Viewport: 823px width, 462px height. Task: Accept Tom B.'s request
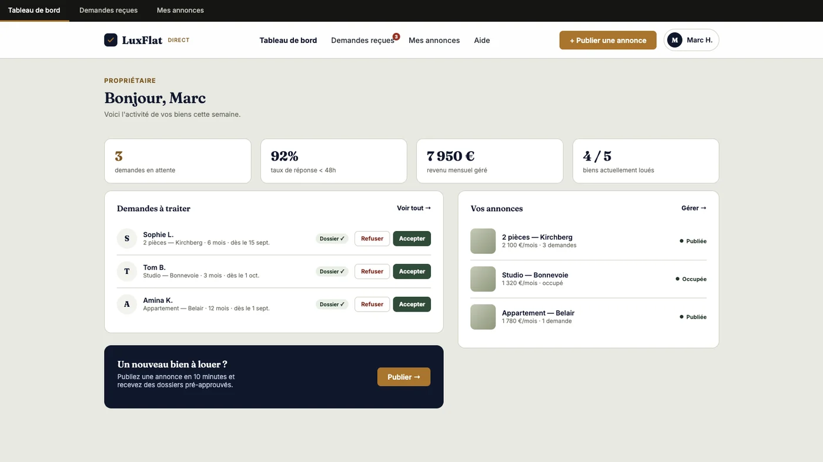tap(412, 272)
